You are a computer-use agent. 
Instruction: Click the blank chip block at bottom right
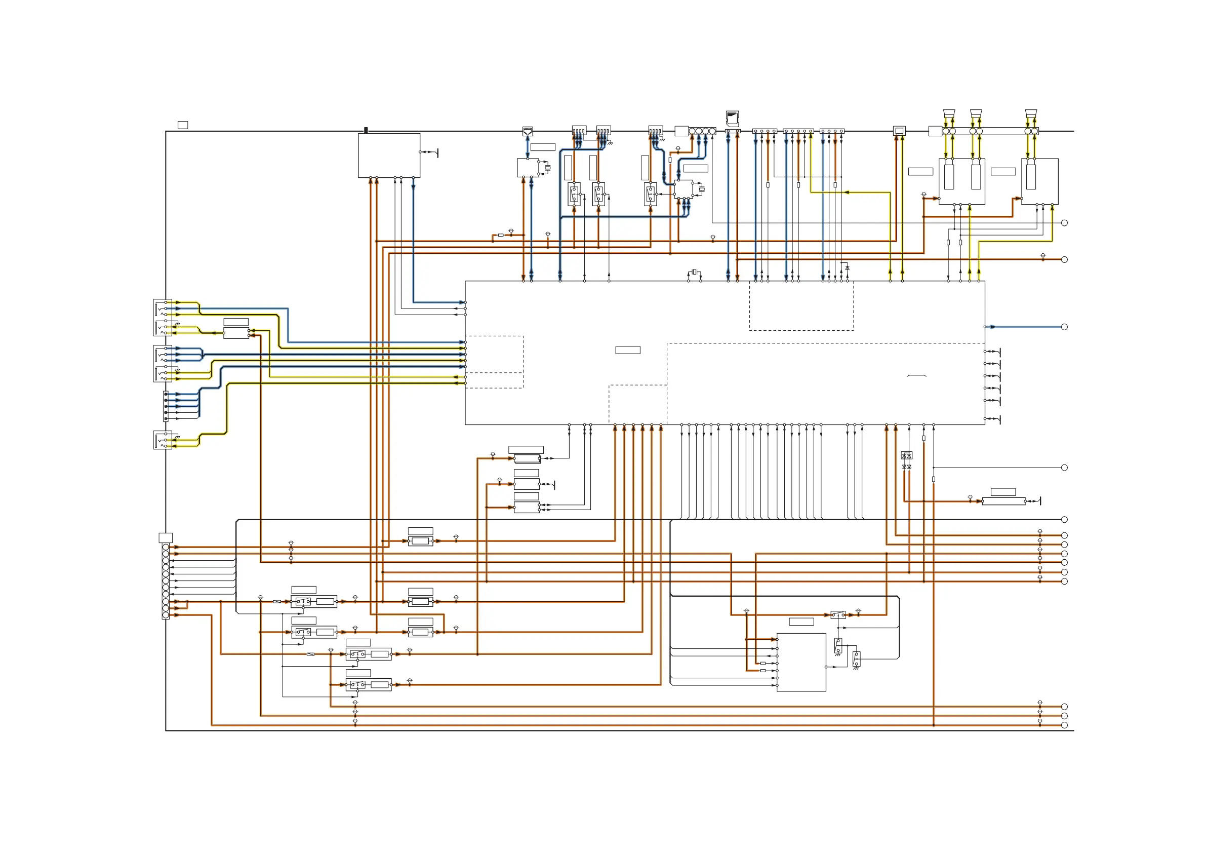point(801,662)
